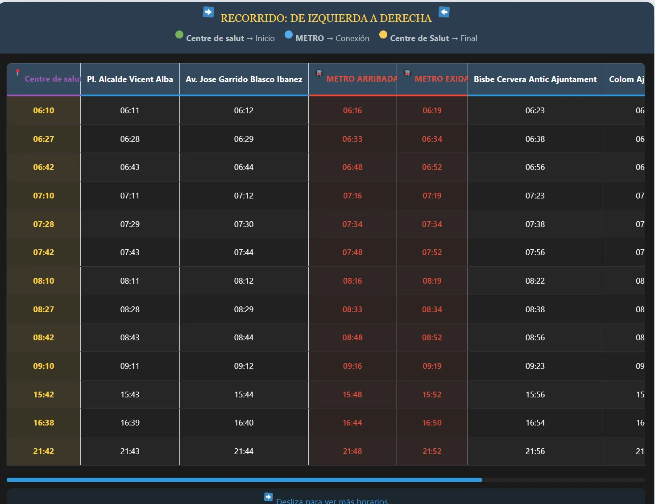The width and height of the screenshot is (655, 504).
Task: Click the blue horizontal scrollbar thumb under the table
Action: (244, 480)
